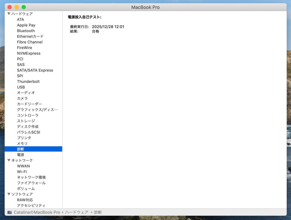Collapse the ネットワーク section disclosure triangle

9,160
